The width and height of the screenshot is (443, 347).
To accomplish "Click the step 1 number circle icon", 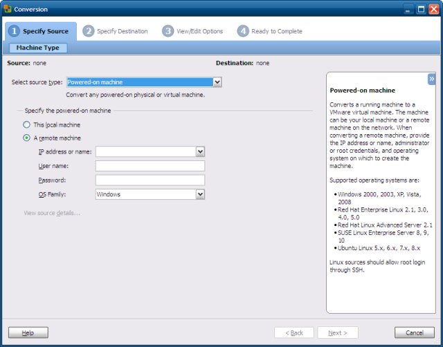I will [x=14, y=31].
